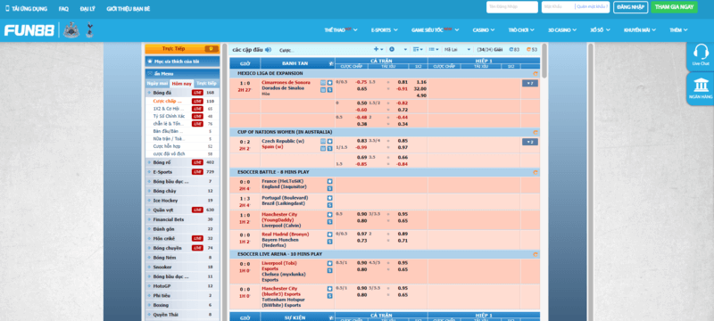
Task: Open the Mã Lai odds type dropdown
Action: [457, 50]
